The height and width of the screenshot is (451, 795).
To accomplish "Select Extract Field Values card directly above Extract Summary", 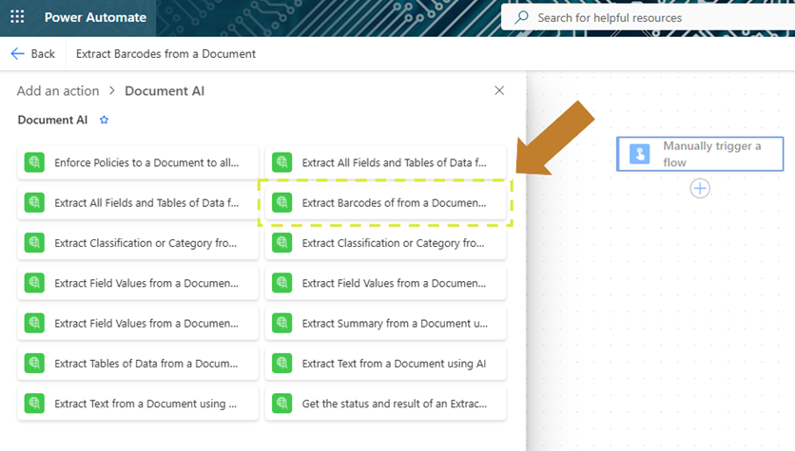I will 385,283.
